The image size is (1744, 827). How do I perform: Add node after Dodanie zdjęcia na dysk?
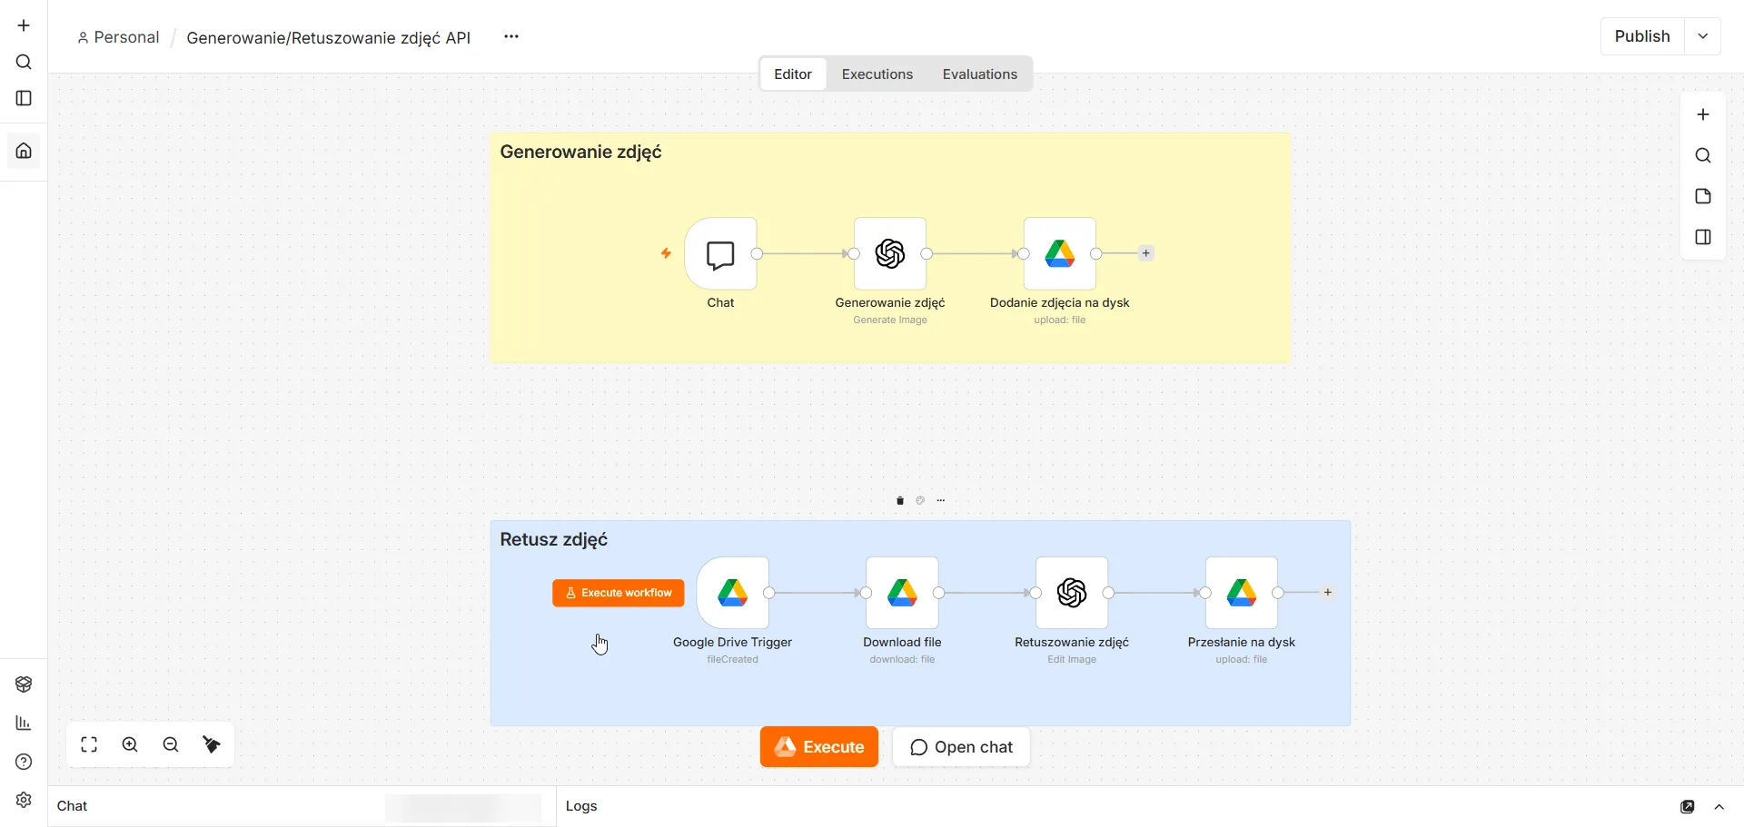(1146, 253)
